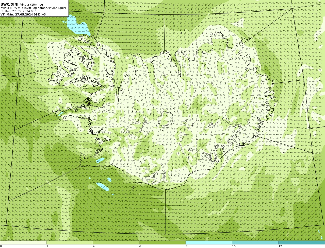Screen dimensions: 325x248
Task: Click the scale label '10'
Action: (234, 246)
